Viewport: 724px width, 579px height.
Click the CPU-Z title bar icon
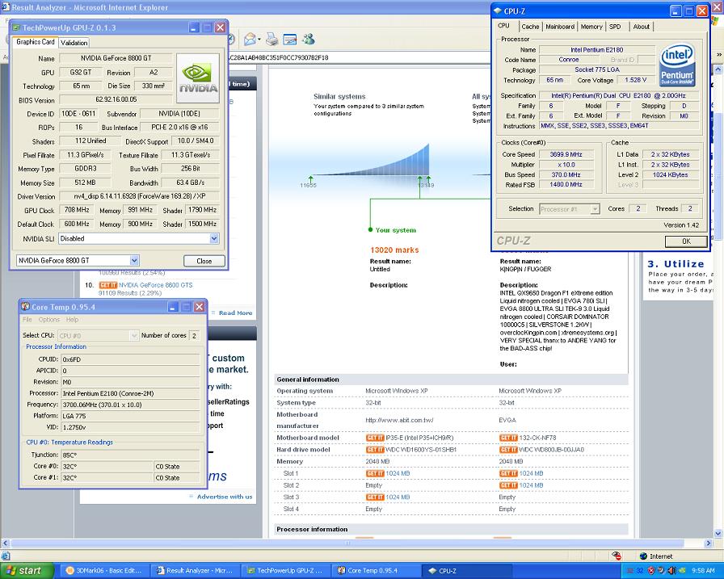point(497,10)
